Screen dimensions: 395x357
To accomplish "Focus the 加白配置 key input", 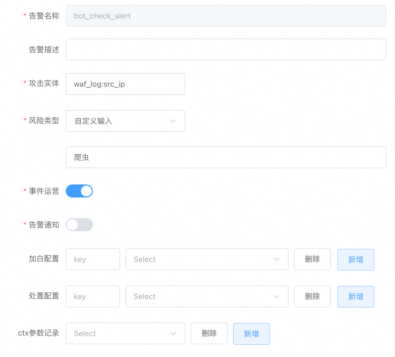I will [x=93, y=259].
